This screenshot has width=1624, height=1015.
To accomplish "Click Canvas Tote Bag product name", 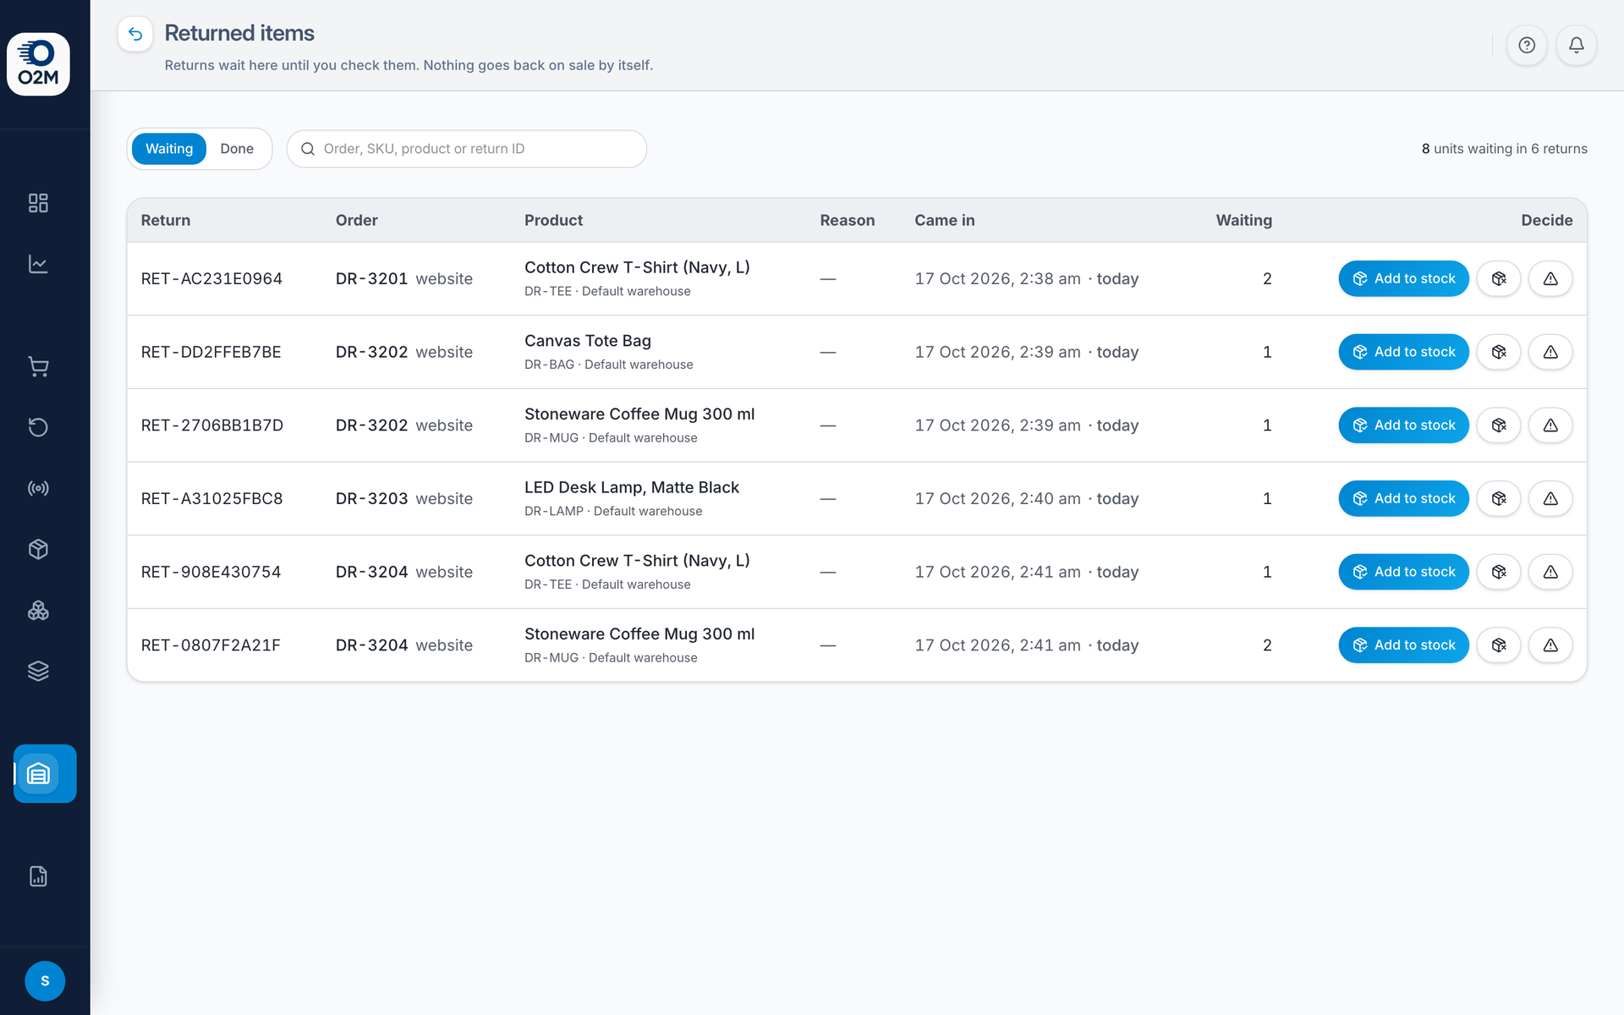I will (587, 341).
